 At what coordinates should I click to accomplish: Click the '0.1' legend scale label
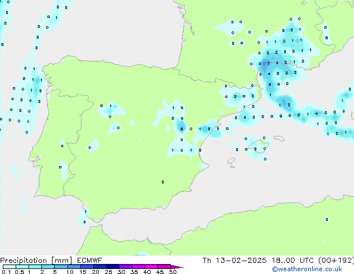click(x=6, y=272)
